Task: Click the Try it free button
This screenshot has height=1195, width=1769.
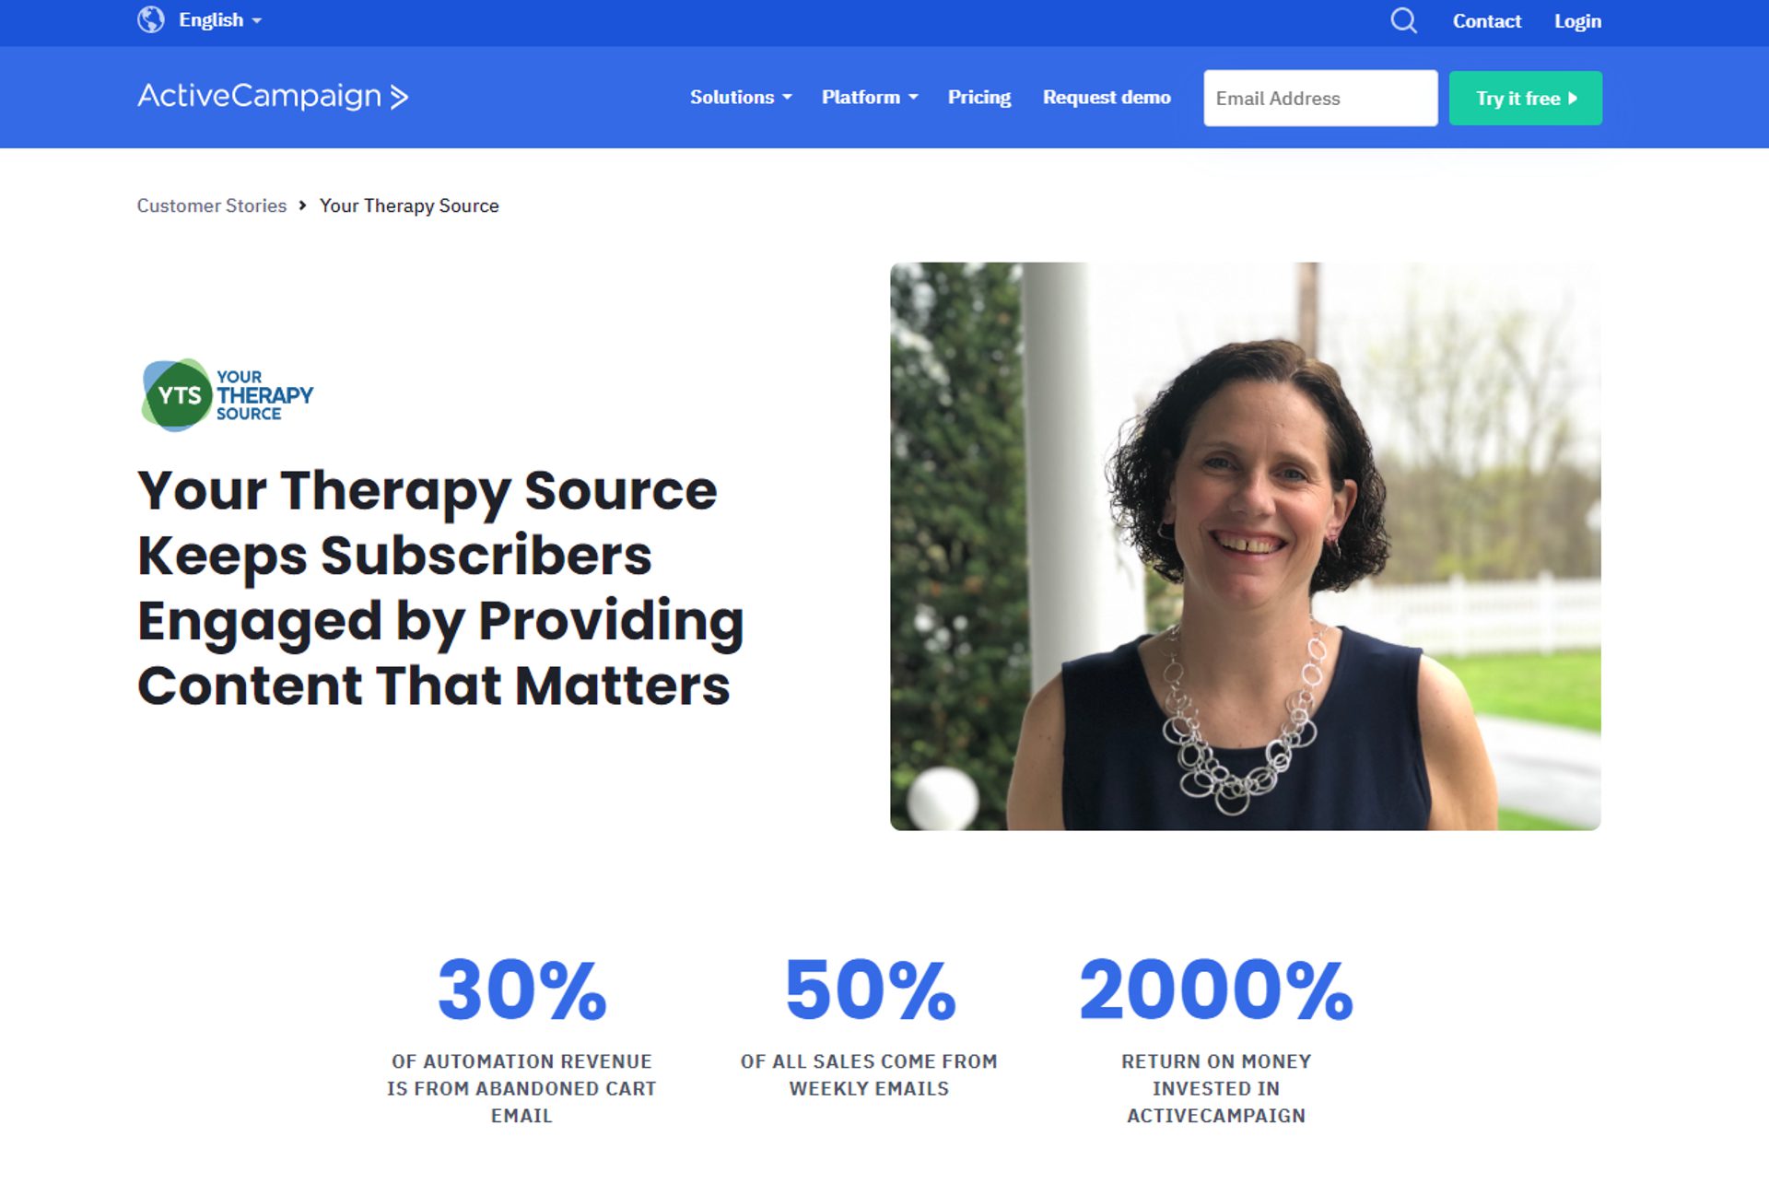Action: point(1526,98)
